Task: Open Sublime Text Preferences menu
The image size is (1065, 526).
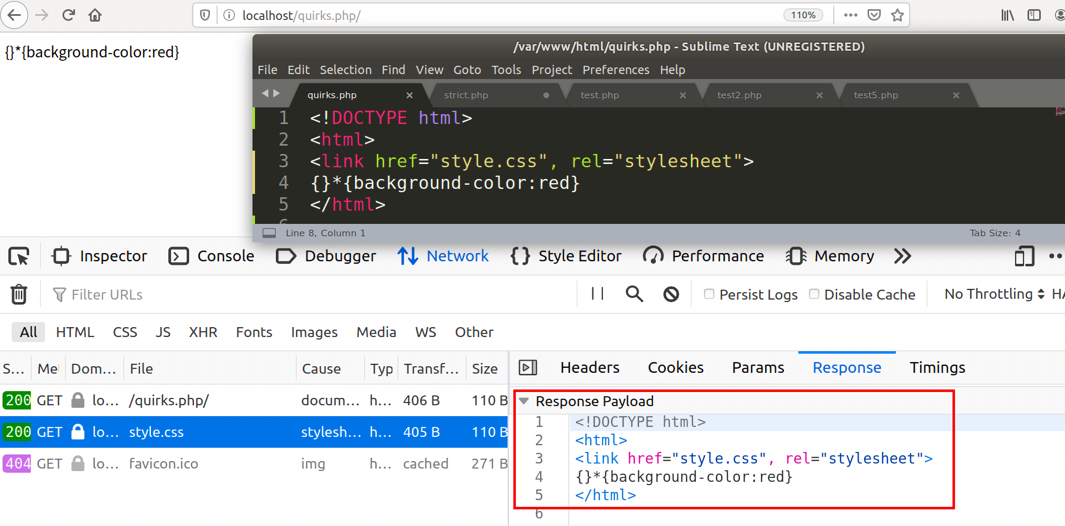Action: pos(615,69)
